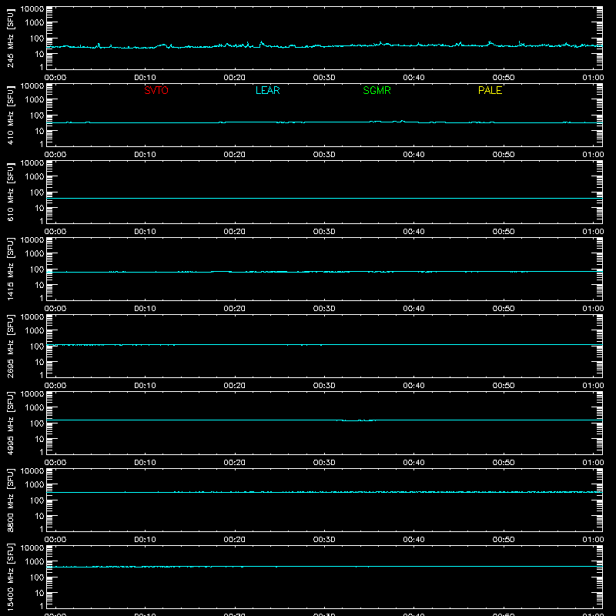This screenshot has height=616, width=616.
Task: Click the 2695 MHz [SFU] axis title
Action: (10, 346)
